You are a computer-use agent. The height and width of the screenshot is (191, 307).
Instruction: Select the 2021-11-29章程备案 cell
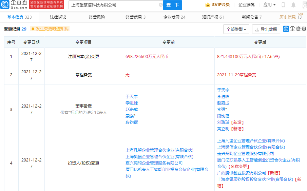tap(236, 75)
